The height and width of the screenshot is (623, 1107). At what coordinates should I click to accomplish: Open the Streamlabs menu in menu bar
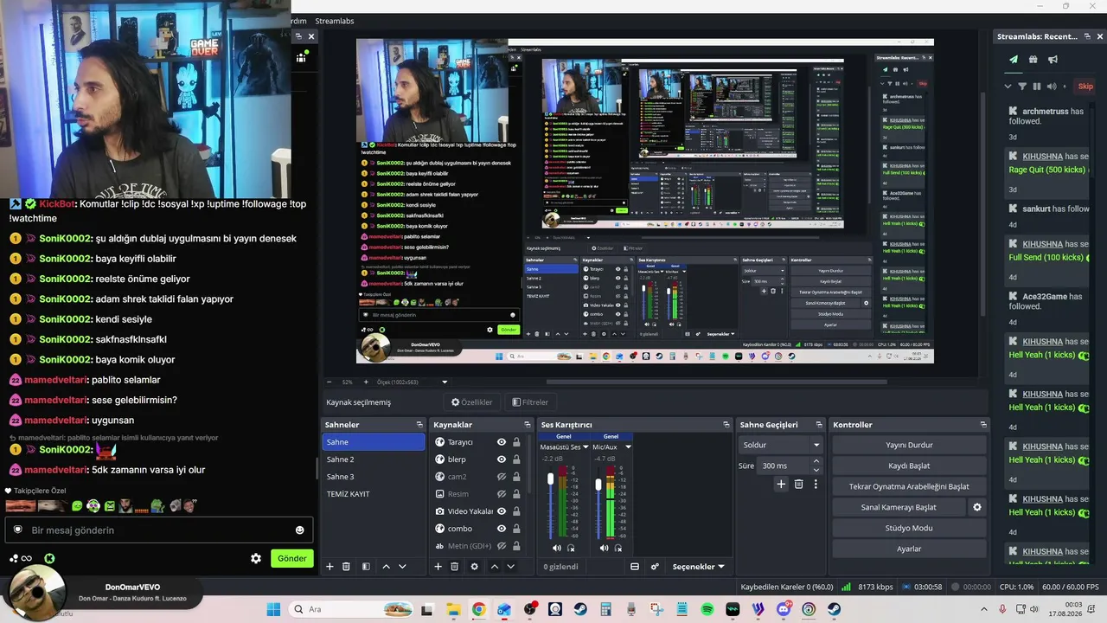click(x=335, y=21)
